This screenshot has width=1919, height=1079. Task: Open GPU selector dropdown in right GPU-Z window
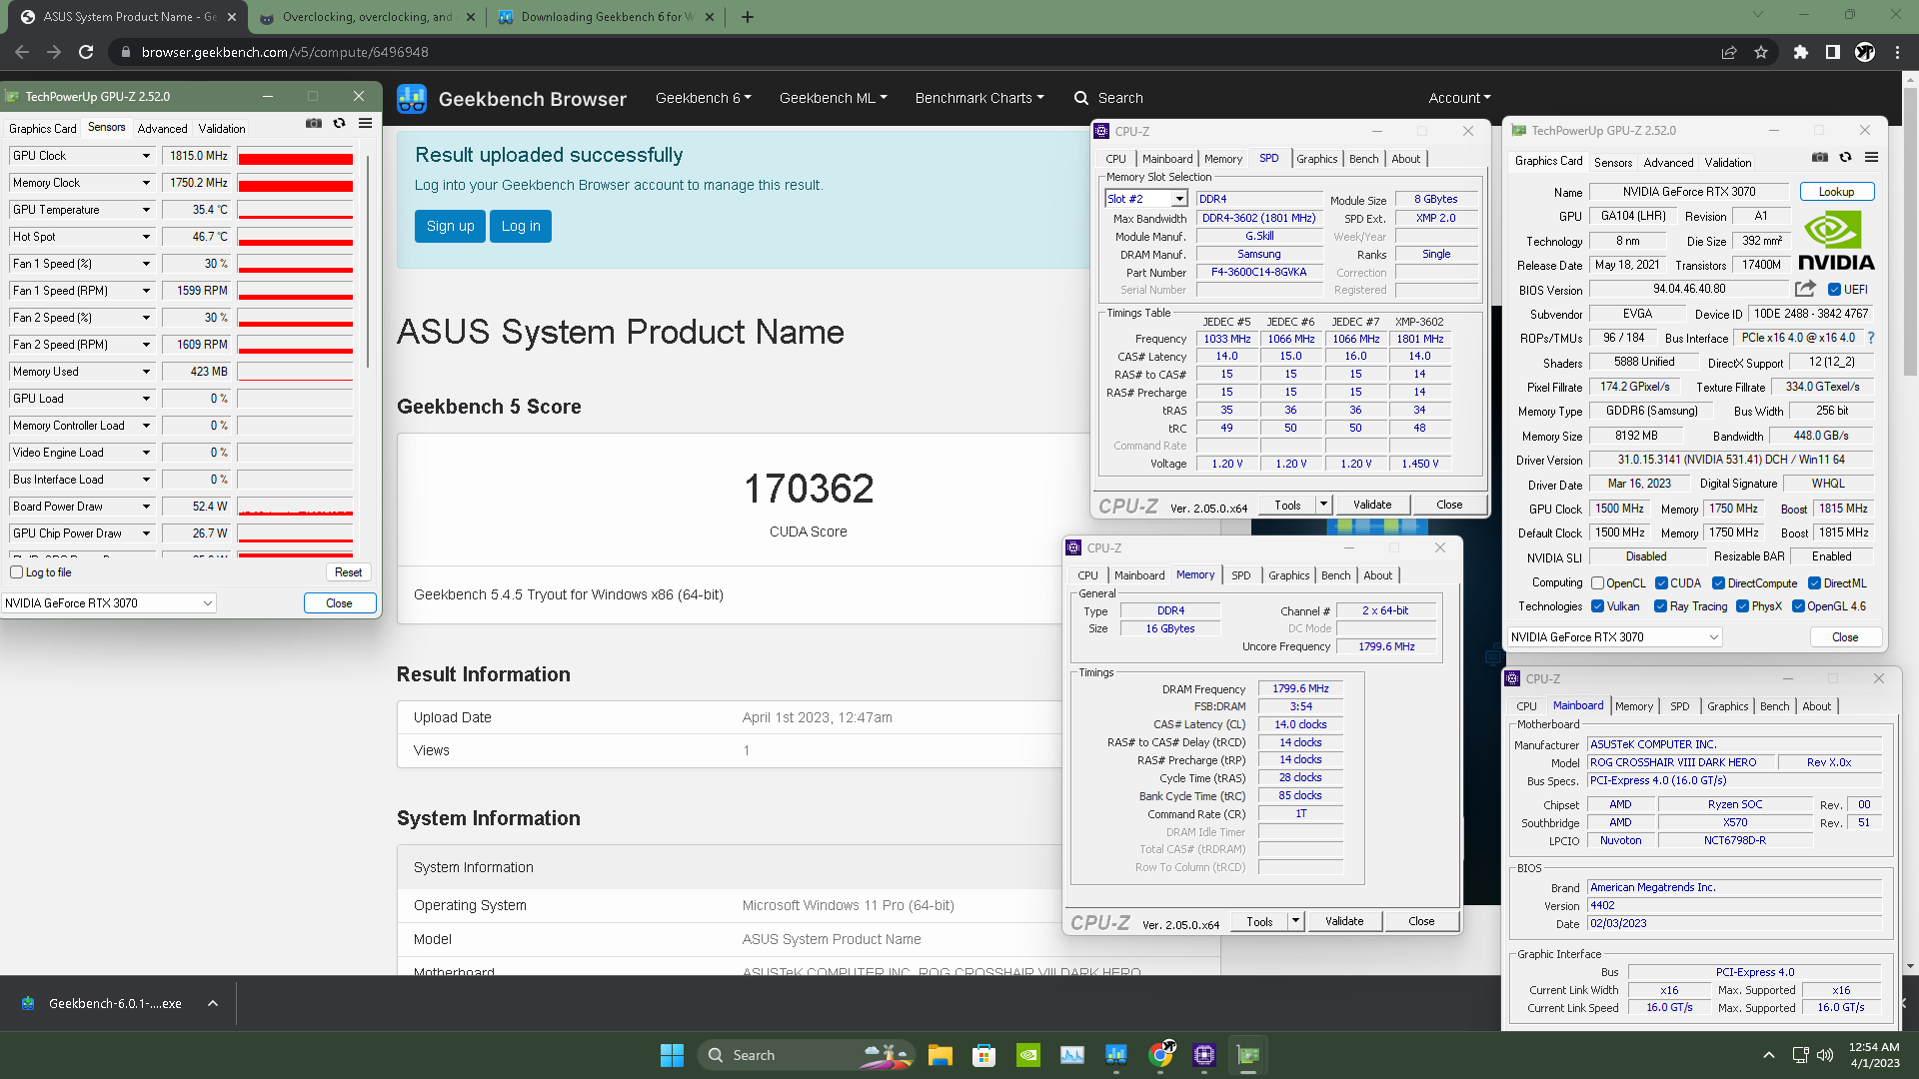click(x=1615, y=637)
